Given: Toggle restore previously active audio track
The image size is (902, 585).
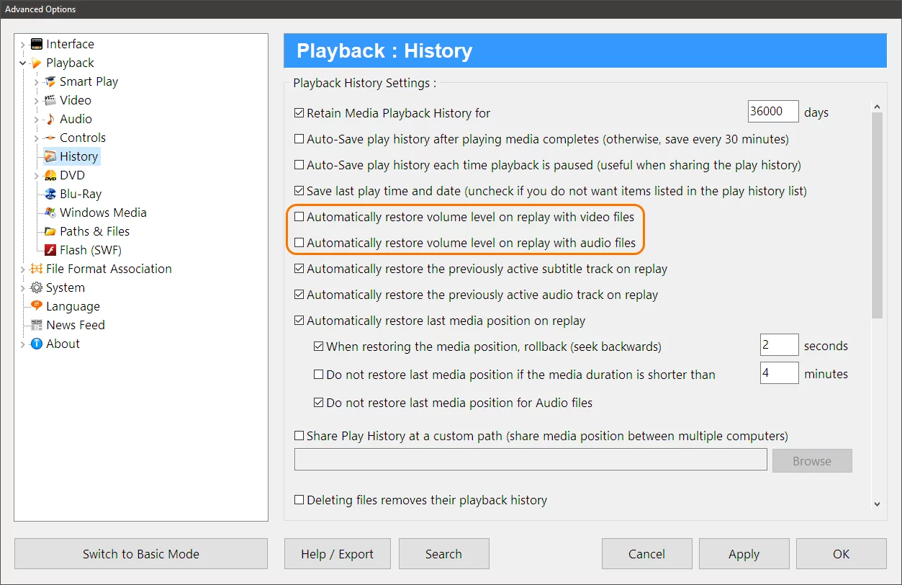Looking at the screenshot, I should [299, 295].
